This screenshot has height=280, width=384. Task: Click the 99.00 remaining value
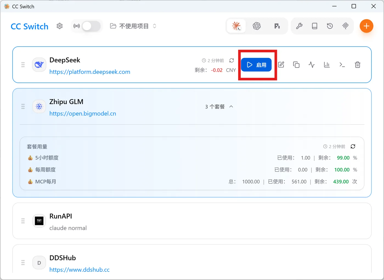pyautogui.click(x=343, y=158)
